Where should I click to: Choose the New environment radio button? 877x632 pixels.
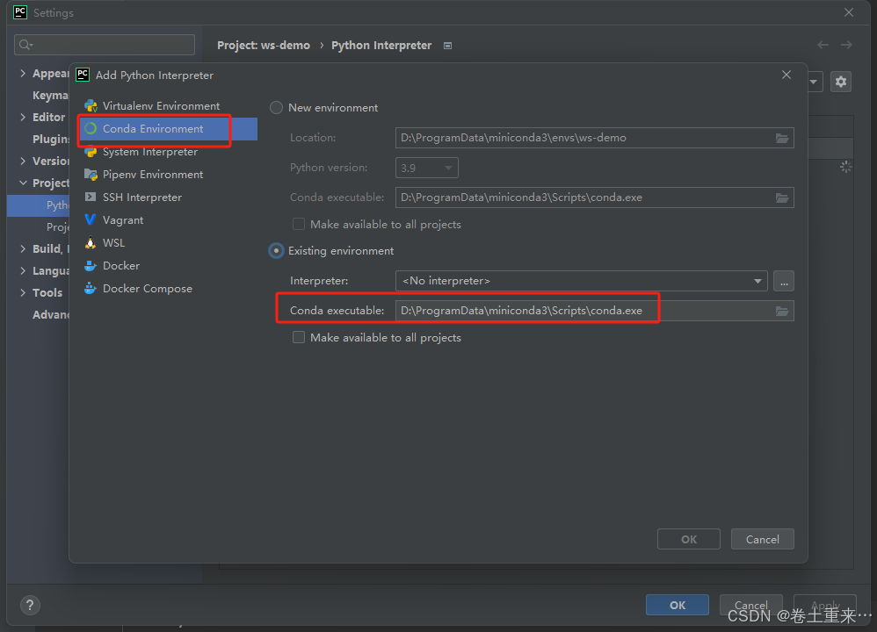click(276, 107)
